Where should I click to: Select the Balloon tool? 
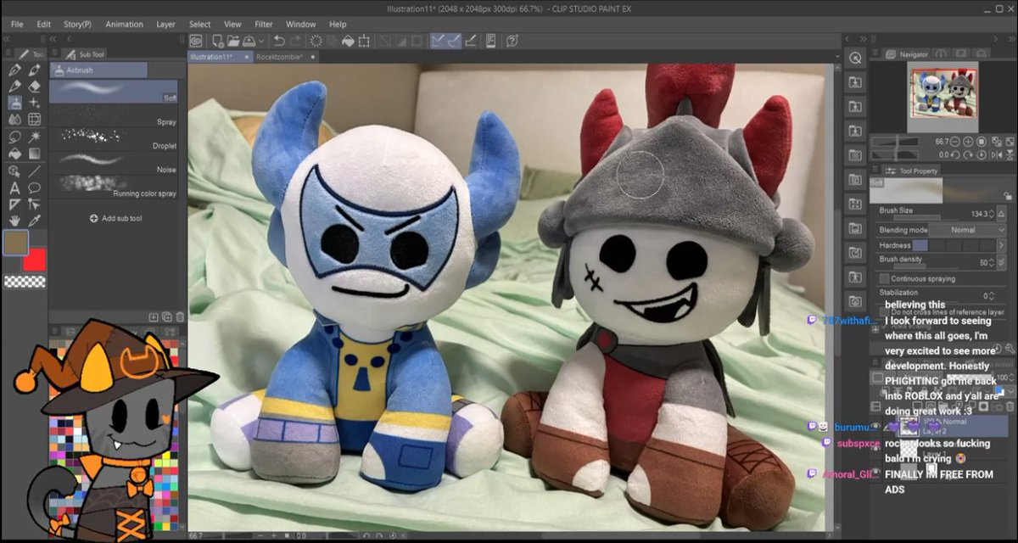coord(34,188)
